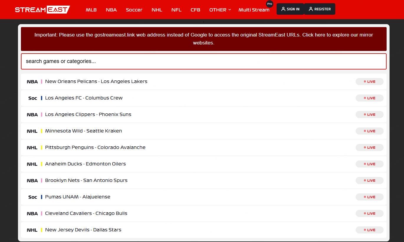Click LIVE badge for Wild - Kraken game
The image size is (404, 242).
pos(369,131)
